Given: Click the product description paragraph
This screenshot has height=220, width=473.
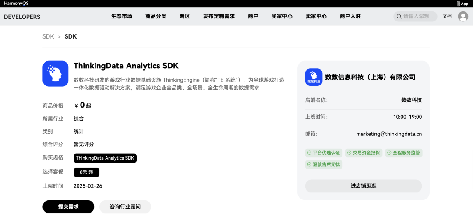Looking at the screenshot, I should (x=179, y=84).
